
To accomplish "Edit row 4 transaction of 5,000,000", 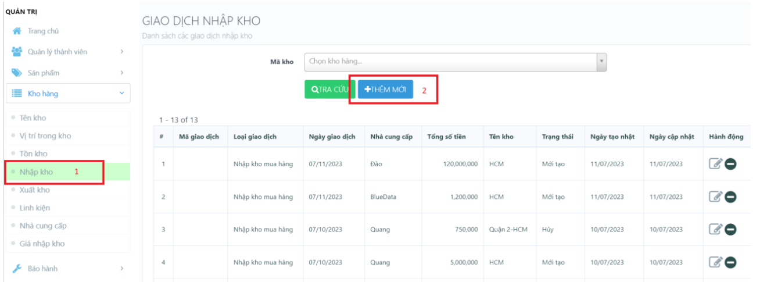I will [715, 263].
